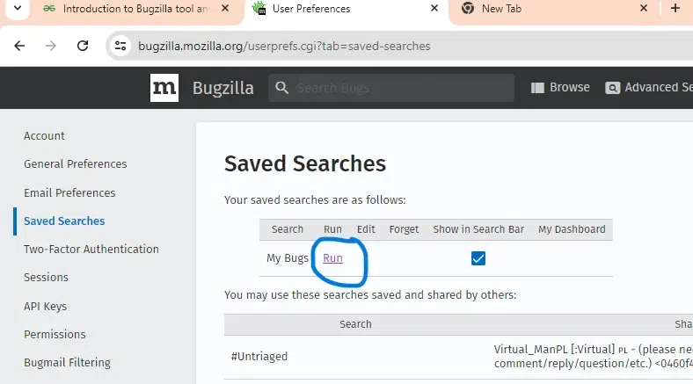The height and width of the screenshot is (384, 693).
Task: Expand the tab search dropdown chevron
Action: (x=18, y=9)
